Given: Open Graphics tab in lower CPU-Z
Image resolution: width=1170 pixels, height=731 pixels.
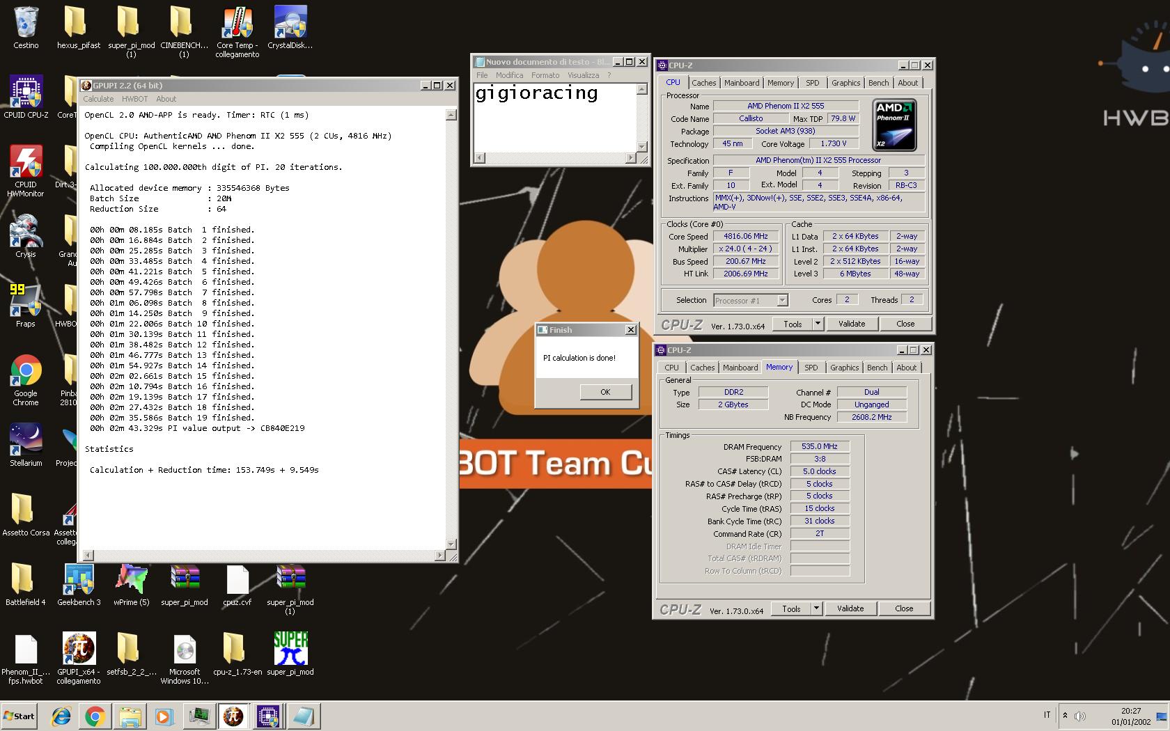Looking at the screenshot, I should click(x=844, y=368).
